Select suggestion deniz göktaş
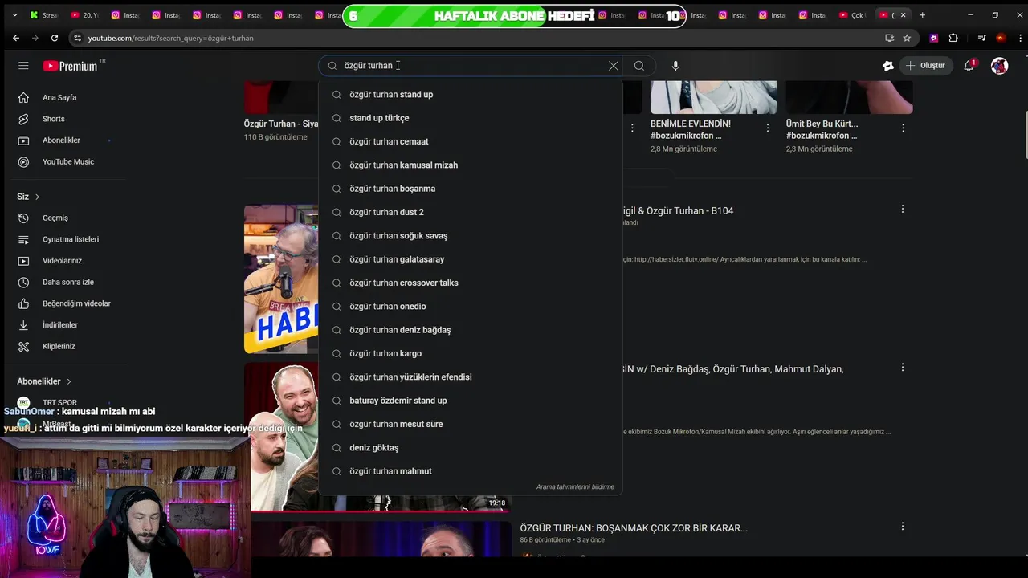 tap(470, 448)
